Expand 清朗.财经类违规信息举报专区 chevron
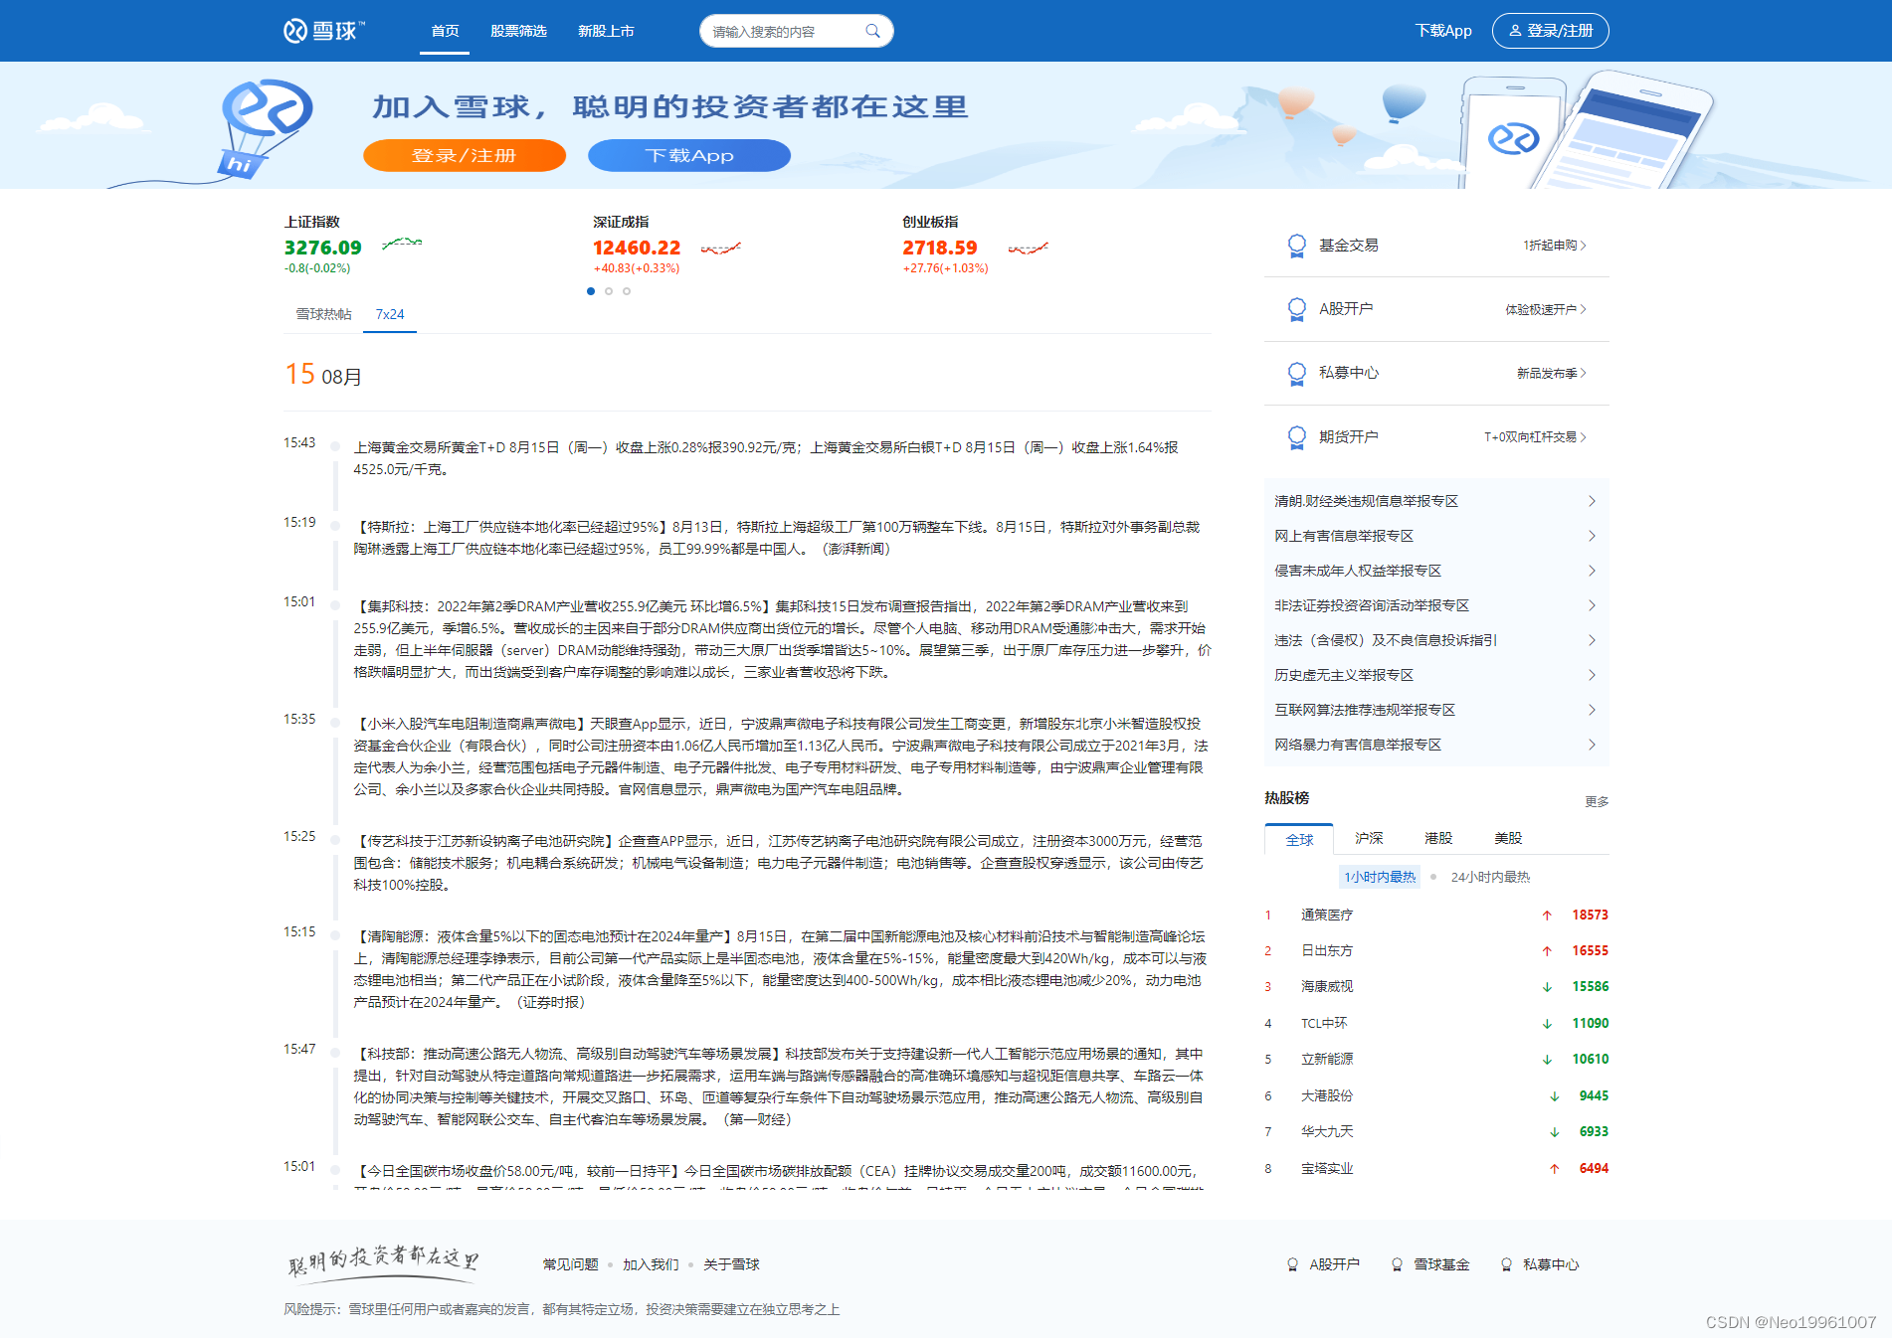Image resolution: width=1892 pixels, height=1338 pixels. click(x=1592, y=501)
